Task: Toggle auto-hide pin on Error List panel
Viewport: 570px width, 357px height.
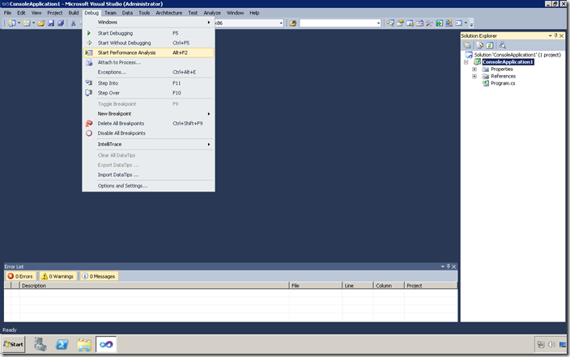Action: point(448,267)
